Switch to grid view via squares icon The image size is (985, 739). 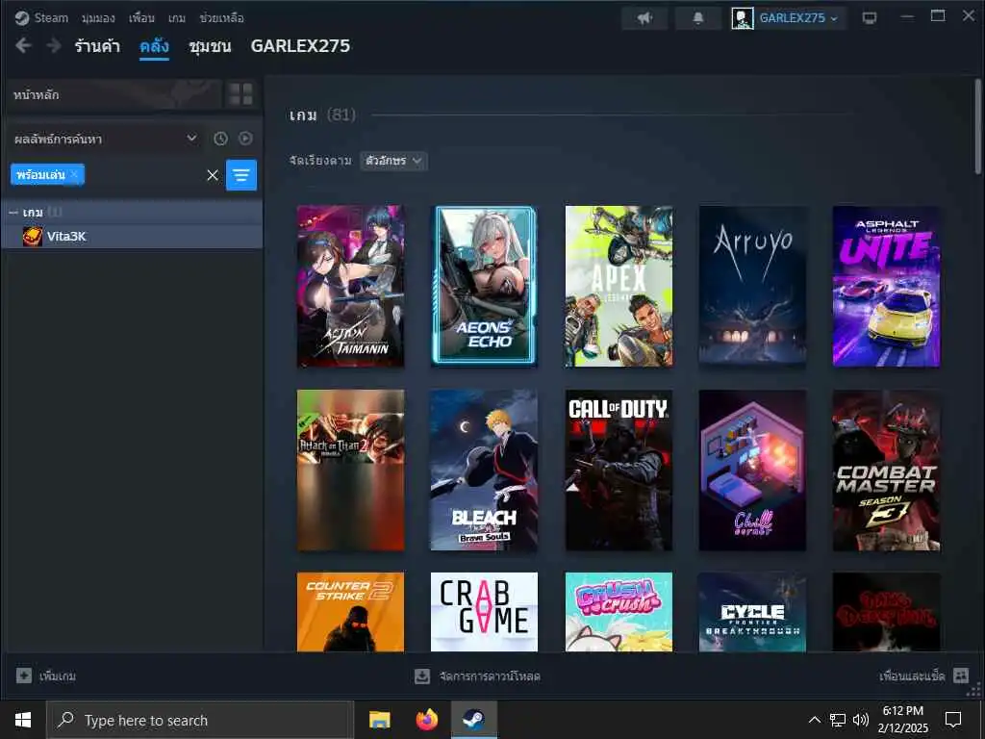[240, 94]
